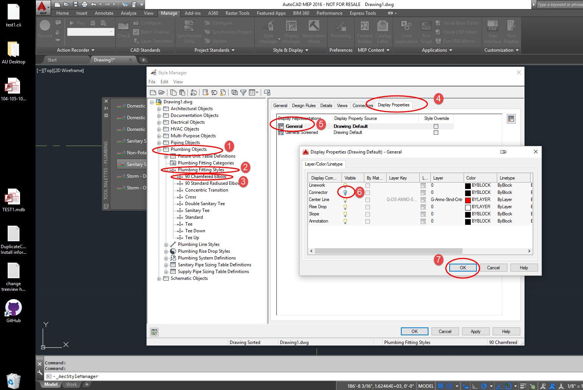583x390 pixels.
Task: Click Help button in Style Manager footer
Action: [x=506, y=332]
